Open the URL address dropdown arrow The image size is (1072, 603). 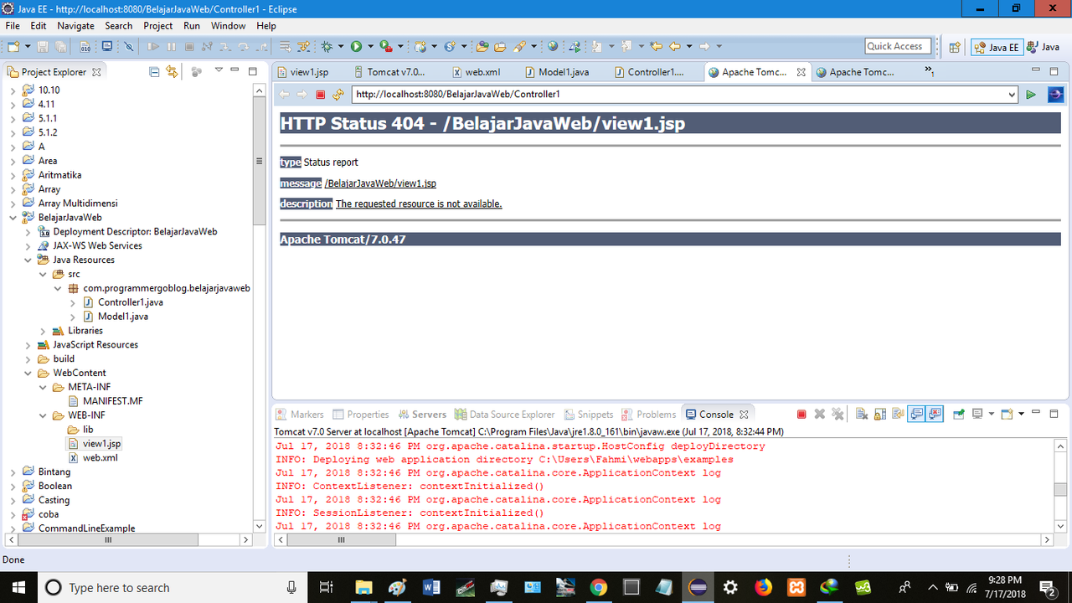click(x=1012, y=95)
